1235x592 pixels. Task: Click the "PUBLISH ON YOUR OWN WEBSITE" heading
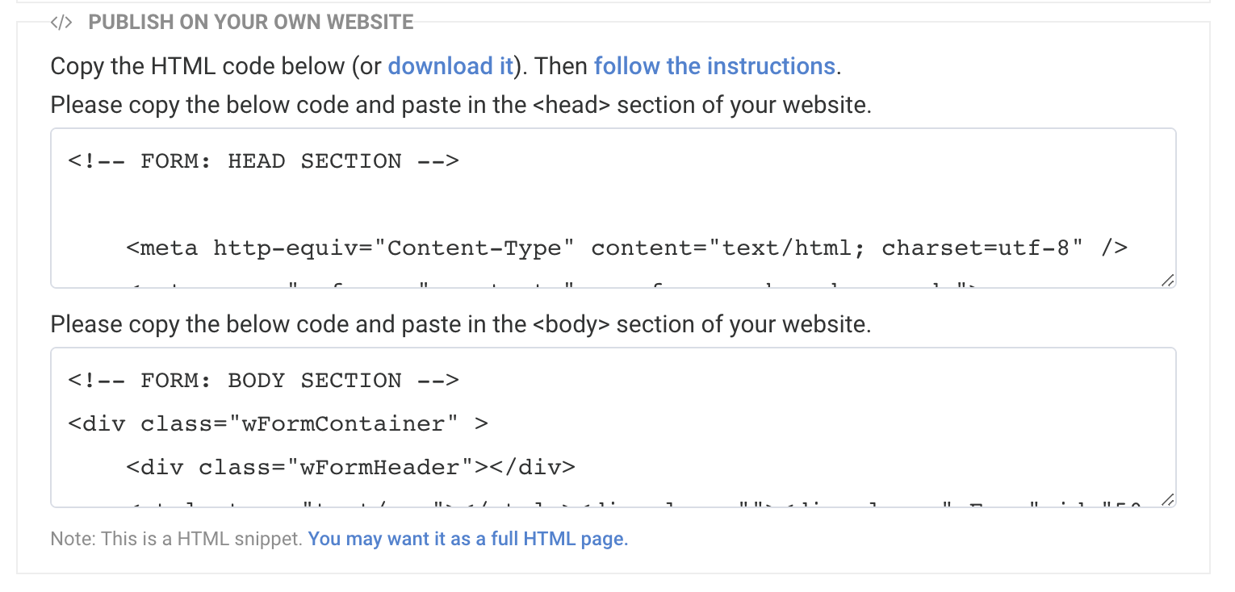(x=251, y=23)
